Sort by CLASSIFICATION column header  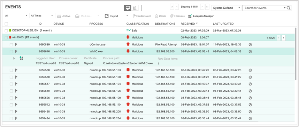(138, 24)
